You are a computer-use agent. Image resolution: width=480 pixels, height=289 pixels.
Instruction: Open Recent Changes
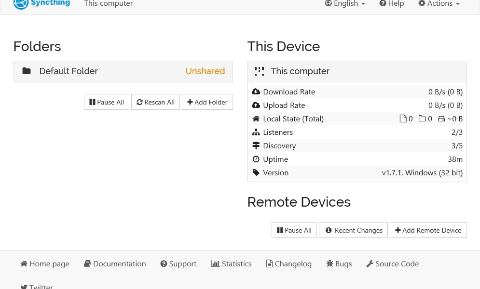pyautogui.click(x=354, y=230)
